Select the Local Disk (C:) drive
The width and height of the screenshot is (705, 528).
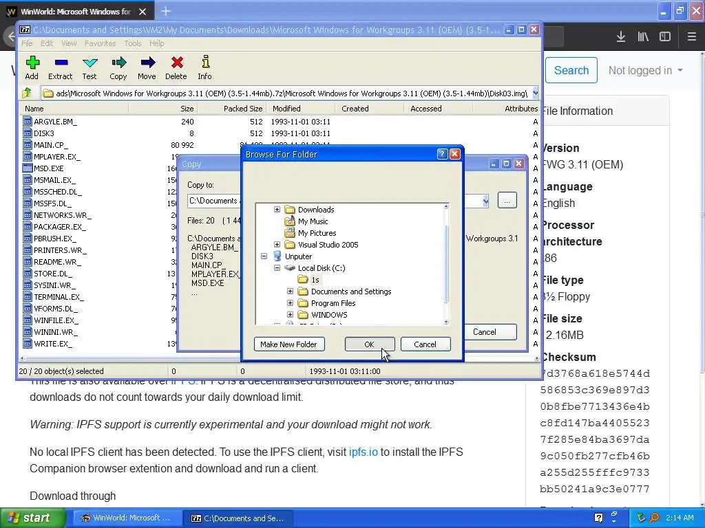point(322,268)
